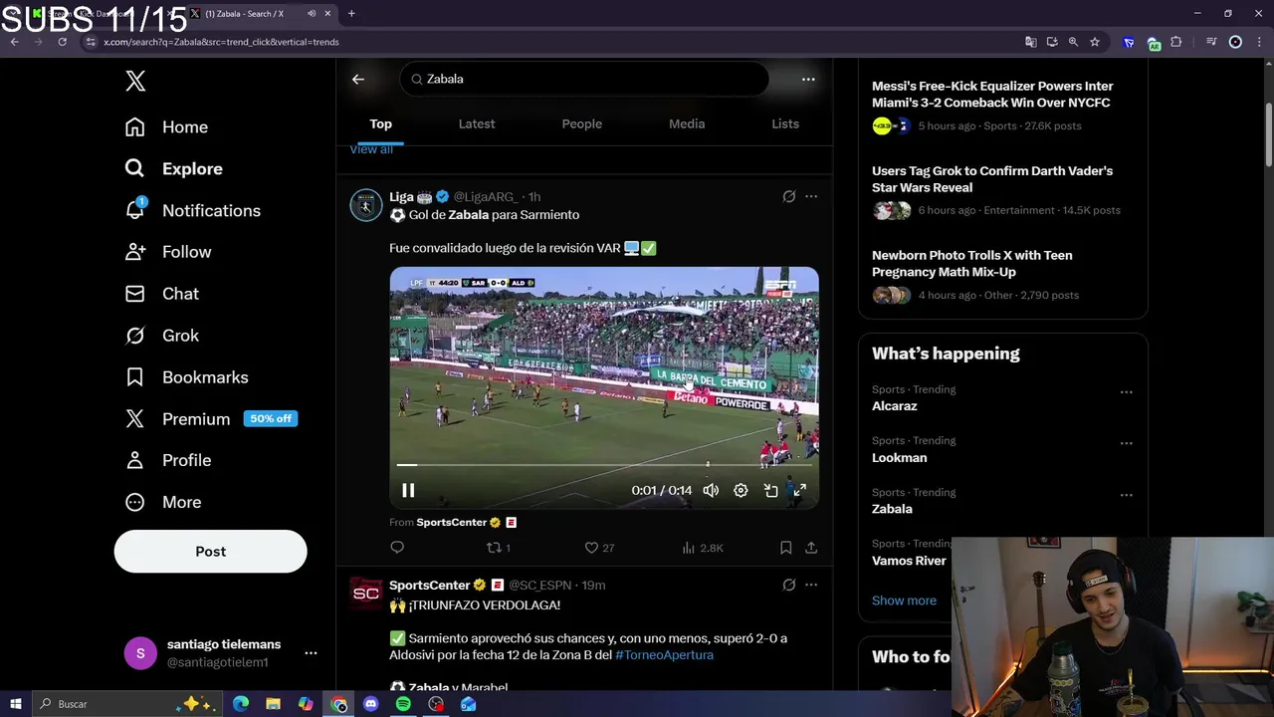Open Newborn Photo Trolls X story
Screen dimensions: 1274x717
pyautogui.click(x=1003, y=275)
